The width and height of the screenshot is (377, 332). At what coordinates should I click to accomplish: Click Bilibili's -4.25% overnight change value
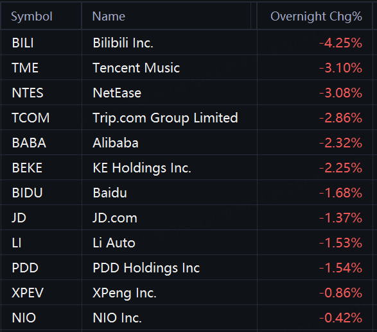[x=340, y=43]
